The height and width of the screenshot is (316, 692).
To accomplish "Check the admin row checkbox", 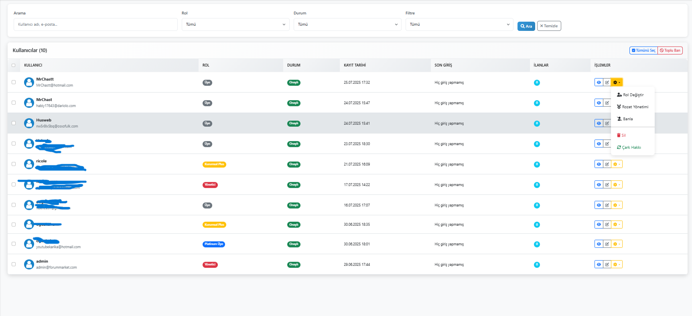I will tap(14, 264).
